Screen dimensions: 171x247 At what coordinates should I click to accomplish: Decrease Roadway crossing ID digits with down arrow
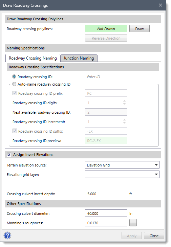124,104
